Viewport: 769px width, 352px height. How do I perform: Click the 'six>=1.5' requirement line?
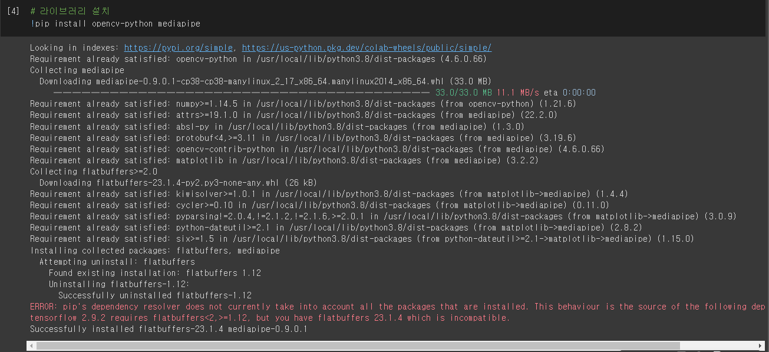(x=362, y=238)
